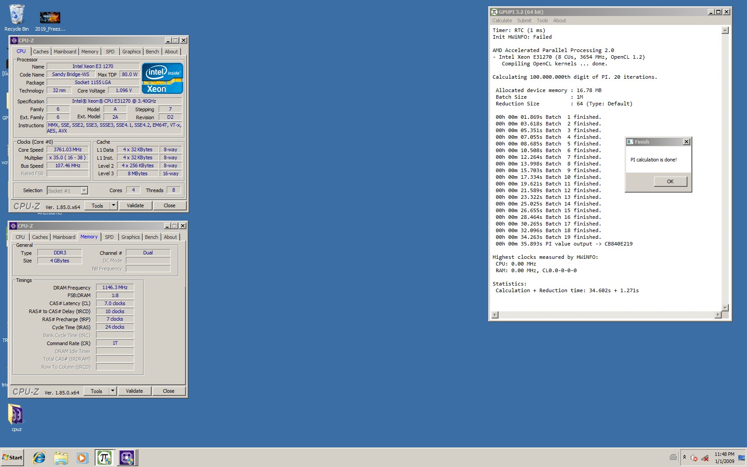The height and width of the screenshot is (467, 747).
Task: Click the processor name Intel Xeon E3 1270
Action: 93,66
